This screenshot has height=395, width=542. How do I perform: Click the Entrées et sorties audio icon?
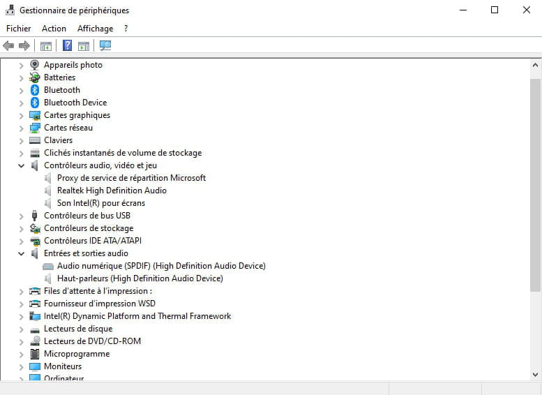pyautogui.click(x=35, y=253)
